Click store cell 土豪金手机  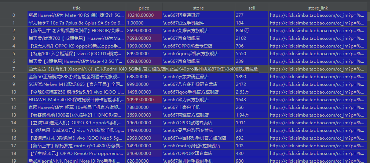198,107
